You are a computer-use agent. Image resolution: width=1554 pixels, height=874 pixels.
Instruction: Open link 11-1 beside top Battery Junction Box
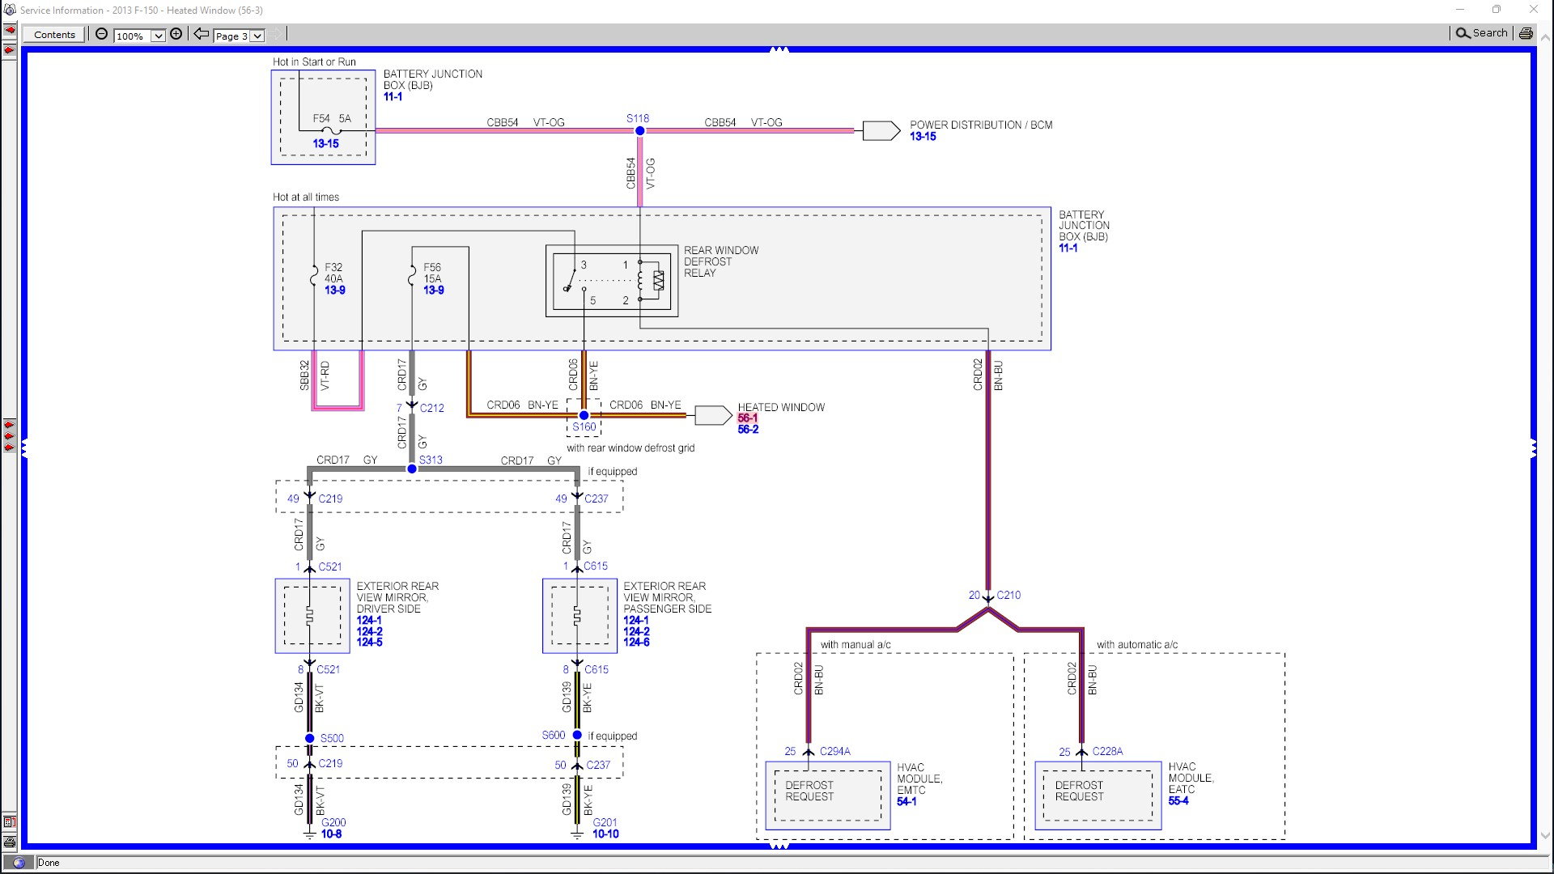[x=393, y=96]
